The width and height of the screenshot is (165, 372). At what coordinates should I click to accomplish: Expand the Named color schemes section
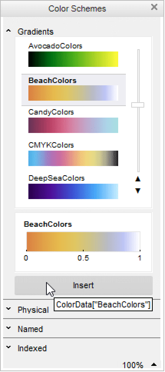[8, 328]
